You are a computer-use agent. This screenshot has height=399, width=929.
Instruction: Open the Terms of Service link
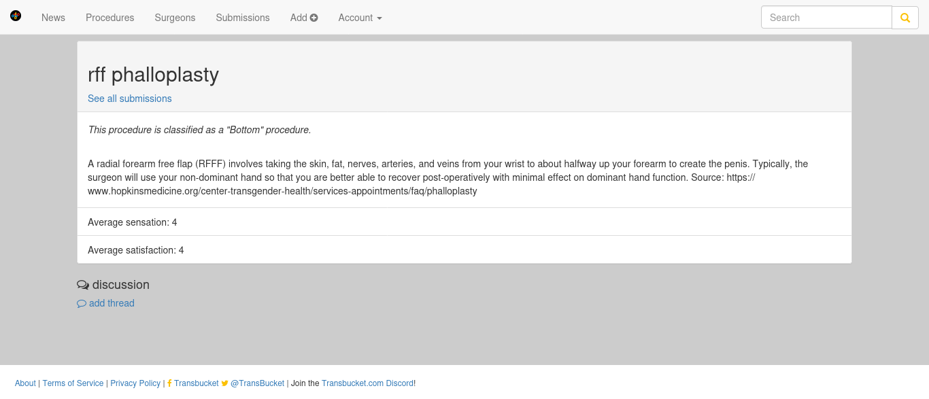coord(73,383)
